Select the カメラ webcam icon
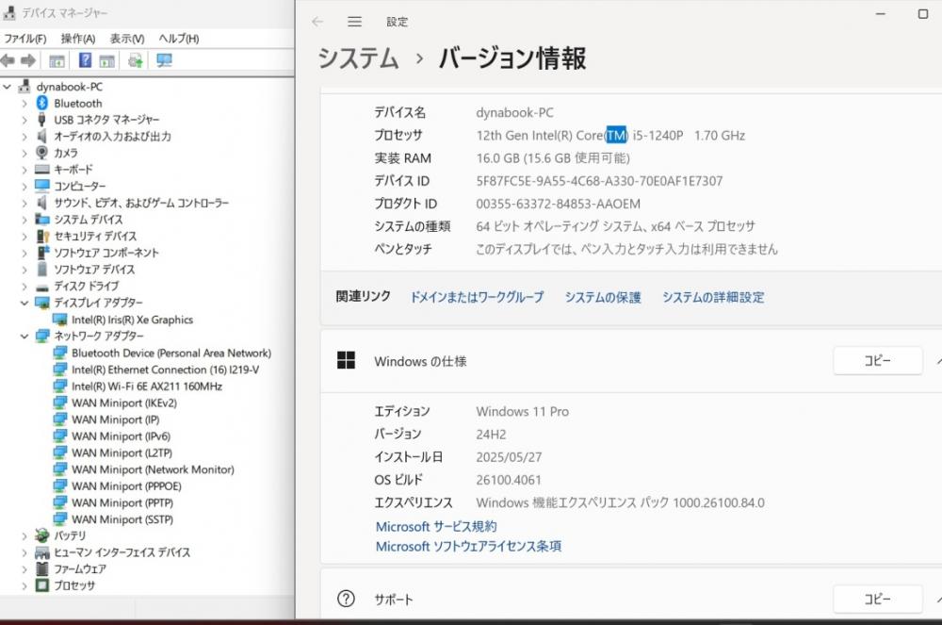Viewport: 942px width, 625px height. tap(42, 153)
